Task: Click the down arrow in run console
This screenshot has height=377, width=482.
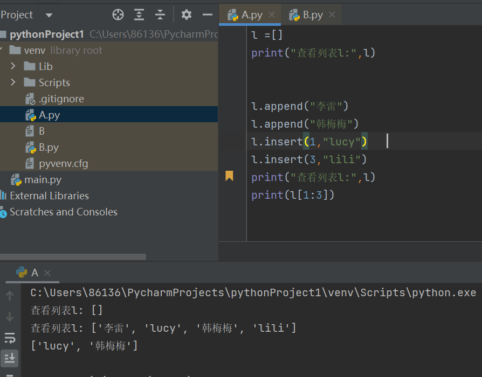Action: [x=10, y=316]
